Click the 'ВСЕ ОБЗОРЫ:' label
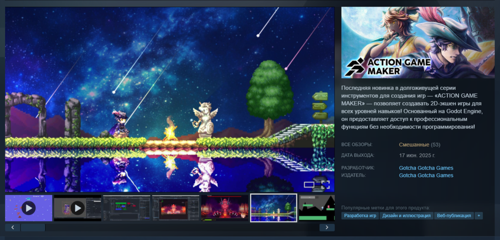Screen dimensions: 500x240 [x=357, y=144]
